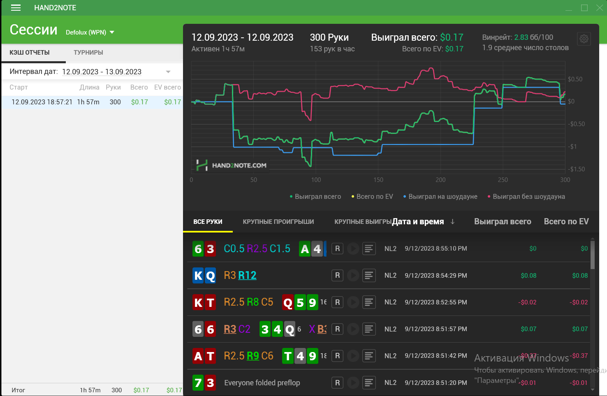The width and height of the screenshot is (607, 396).
Task: Maximize the HAND2NOTE window
Action: [584, 8]
